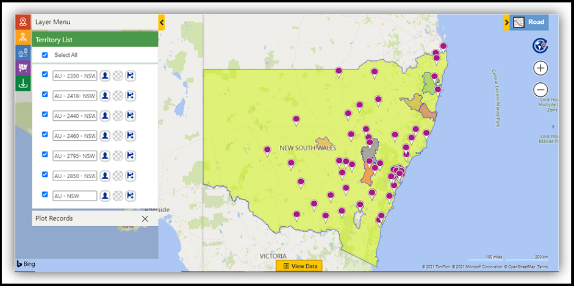This screenshot has height=286, width=574.
Task: Click the View Data button
Action: [x=299, y=266]
